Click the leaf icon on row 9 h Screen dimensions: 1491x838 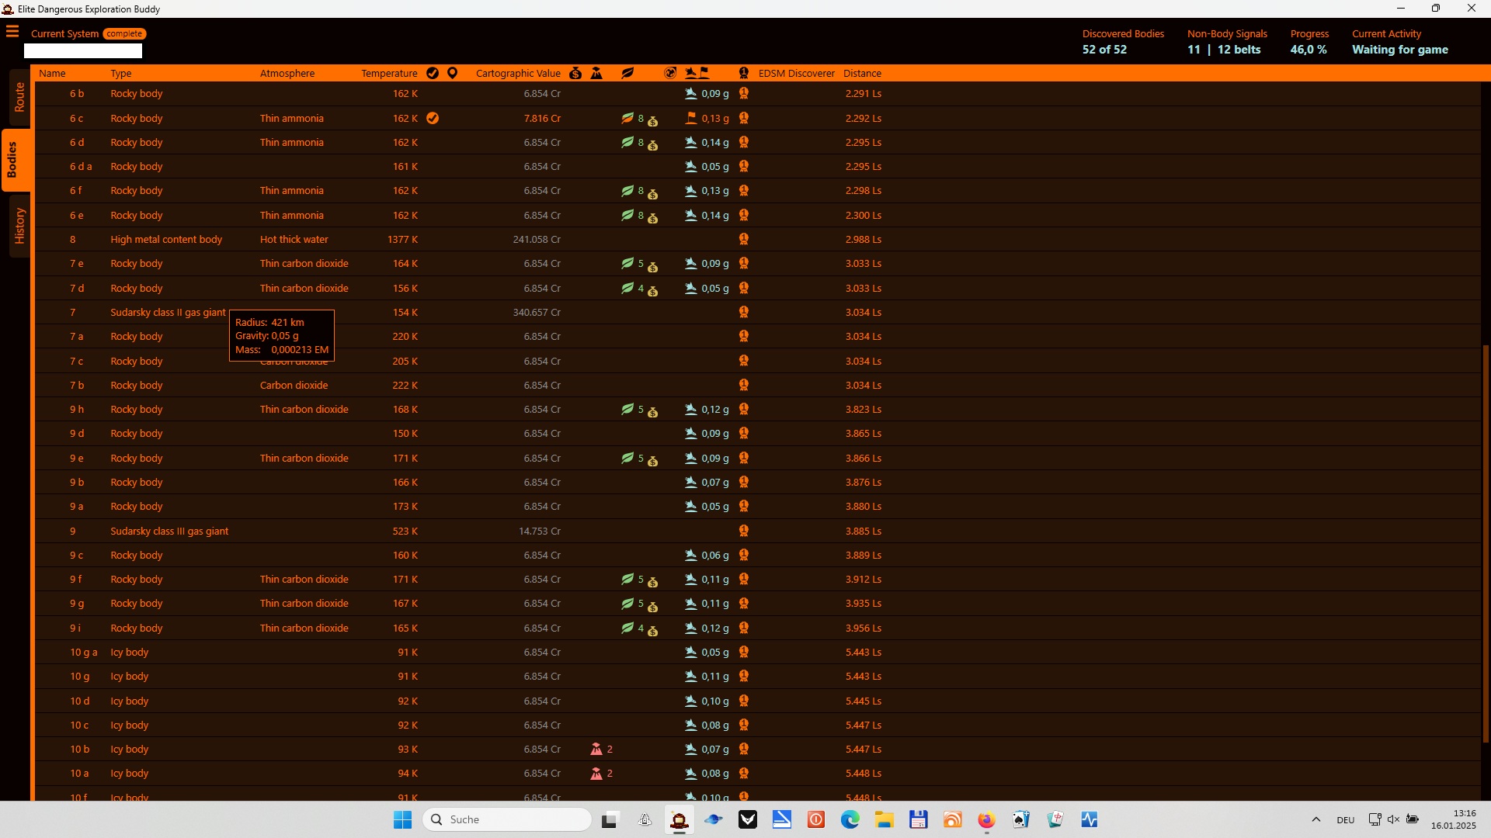click(627, 409)
